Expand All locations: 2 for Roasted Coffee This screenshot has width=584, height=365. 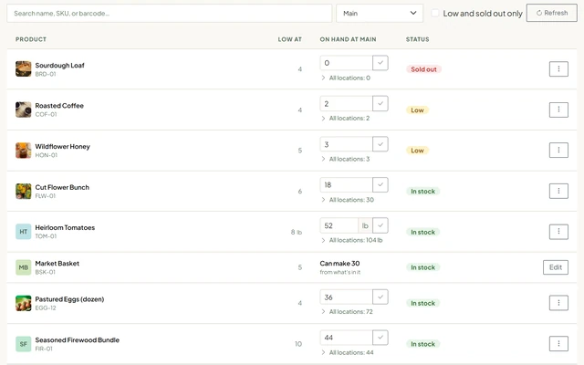coord(346,118)
